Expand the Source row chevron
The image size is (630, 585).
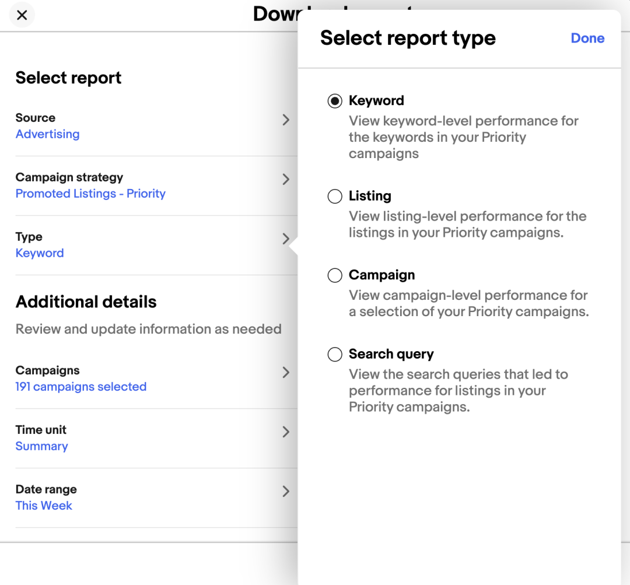point(286,120)
